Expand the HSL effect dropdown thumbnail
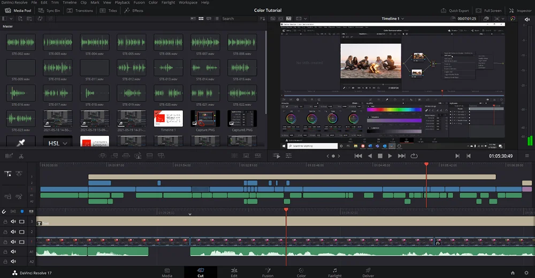Screen dimensions: 535x278 (58, 141)
